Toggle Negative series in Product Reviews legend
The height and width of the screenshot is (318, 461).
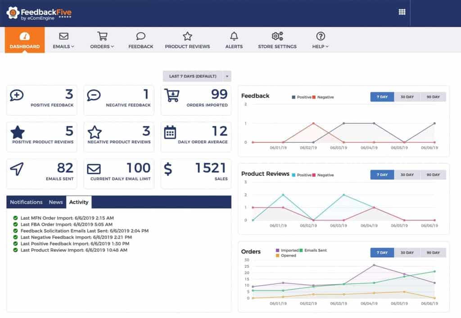[323, 175]
